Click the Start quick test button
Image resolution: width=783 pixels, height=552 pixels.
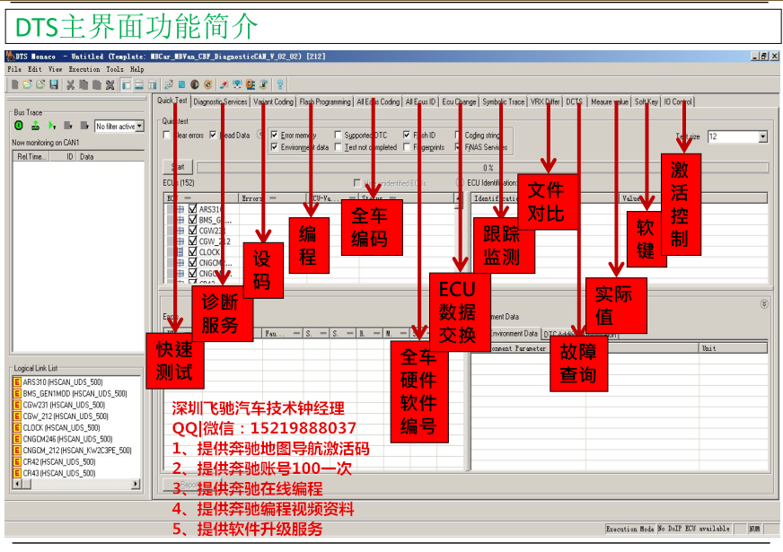tap(178, 167)
